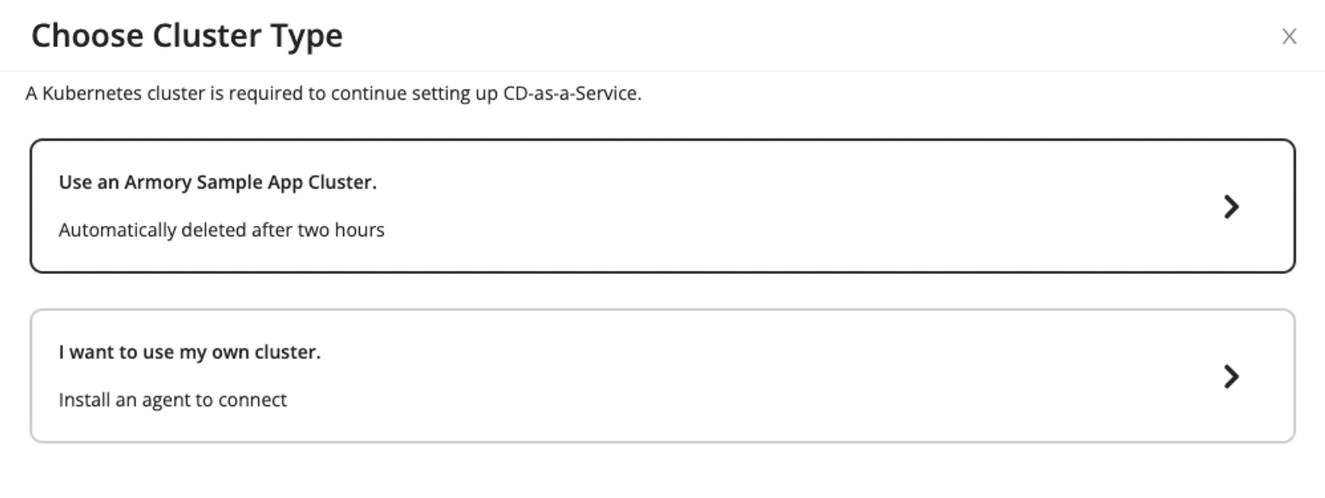The width and height of the screenshot is (1325, 498).
Task: Click the Kubernetes cluster requirement text
Action: 333,94
